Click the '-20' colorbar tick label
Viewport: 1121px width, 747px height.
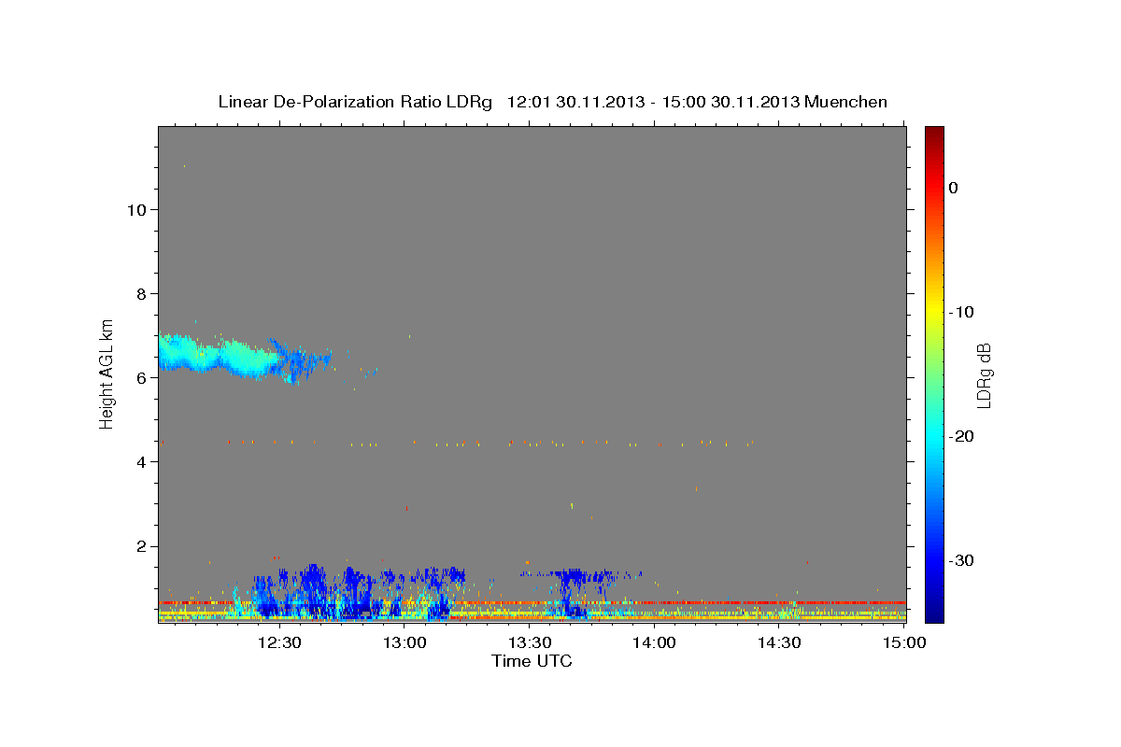tap(962, 436)
